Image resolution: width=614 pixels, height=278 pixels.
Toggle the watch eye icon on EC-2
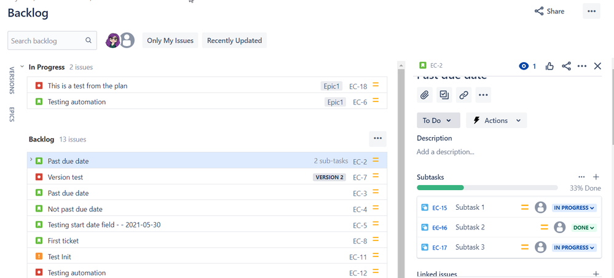coord(524,66)
